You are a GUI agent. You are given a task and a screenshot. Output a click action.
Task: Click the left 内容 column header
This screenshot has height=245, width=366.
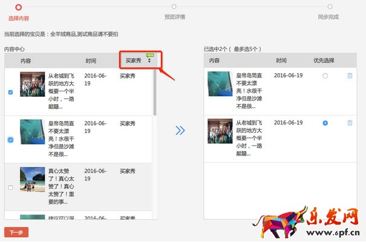(x=25, y=61)
